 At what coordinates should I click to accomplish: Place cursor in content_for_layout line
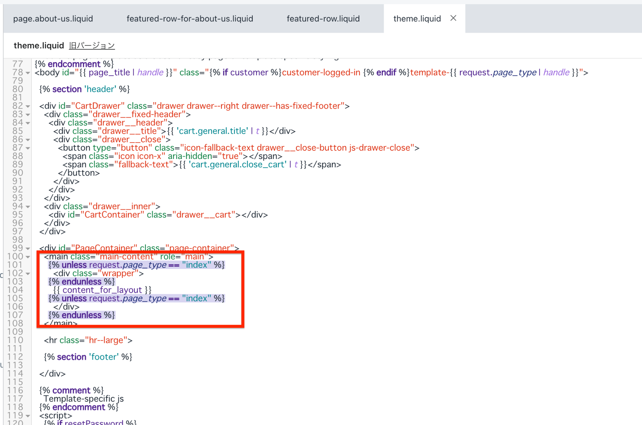[x=102, y=290]
